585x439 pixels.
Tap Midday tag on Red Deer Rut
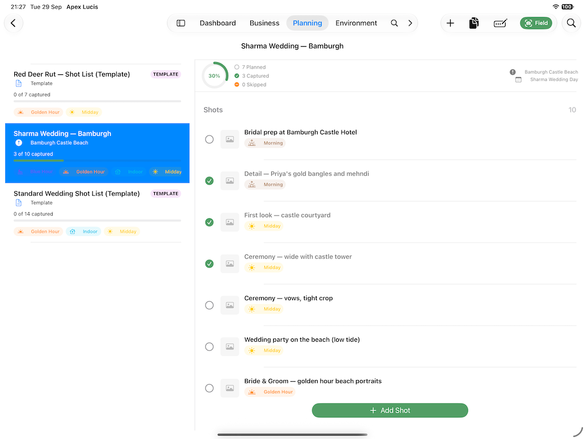coord(84,112)
